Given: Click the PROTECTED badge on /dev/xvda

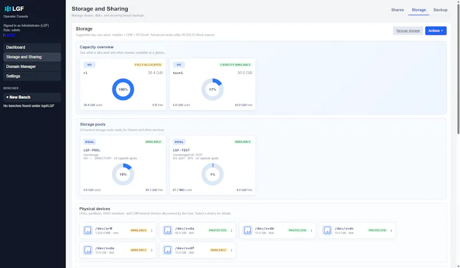Looking at the screenshot, I should [x=217, y=231].
